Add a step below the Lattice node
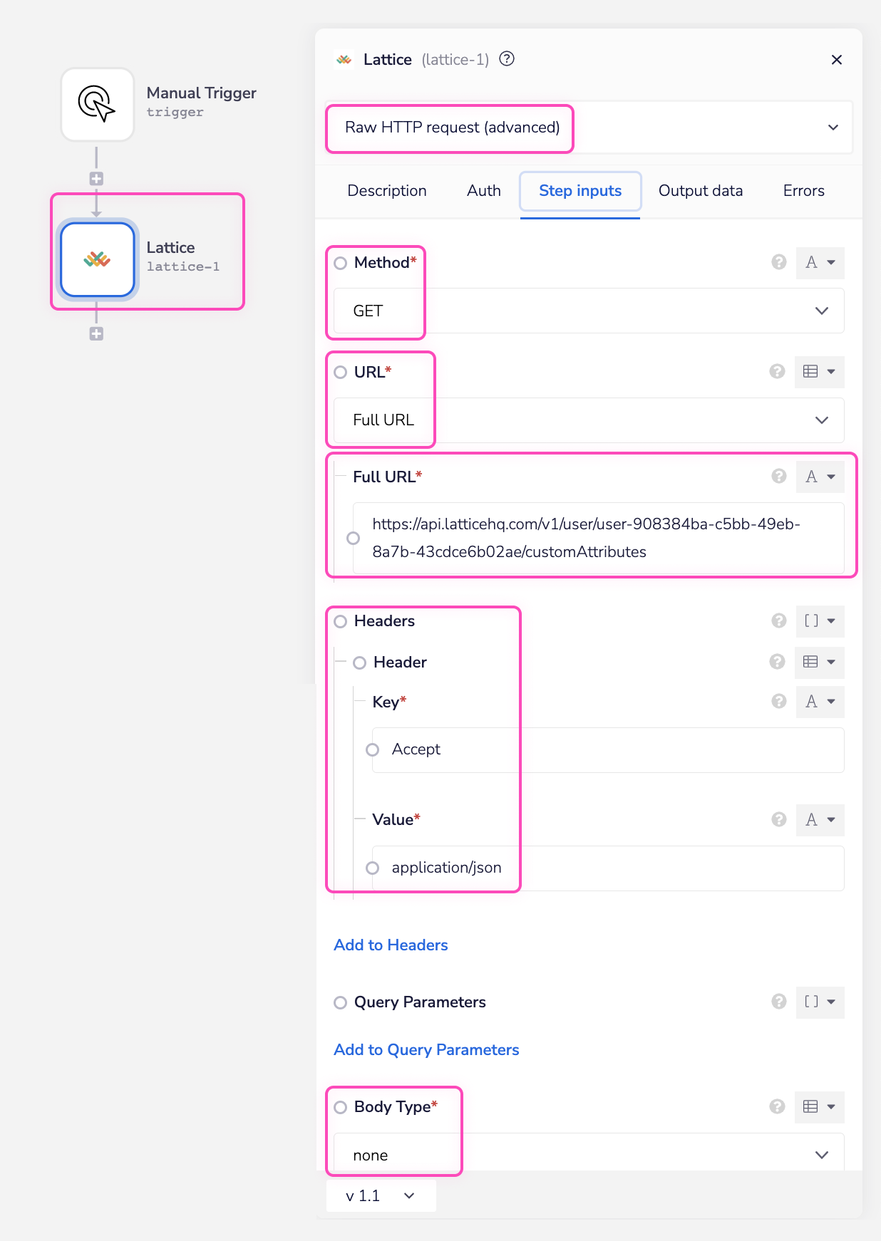This screenshot has width=881, height=1241. point(96,333)
